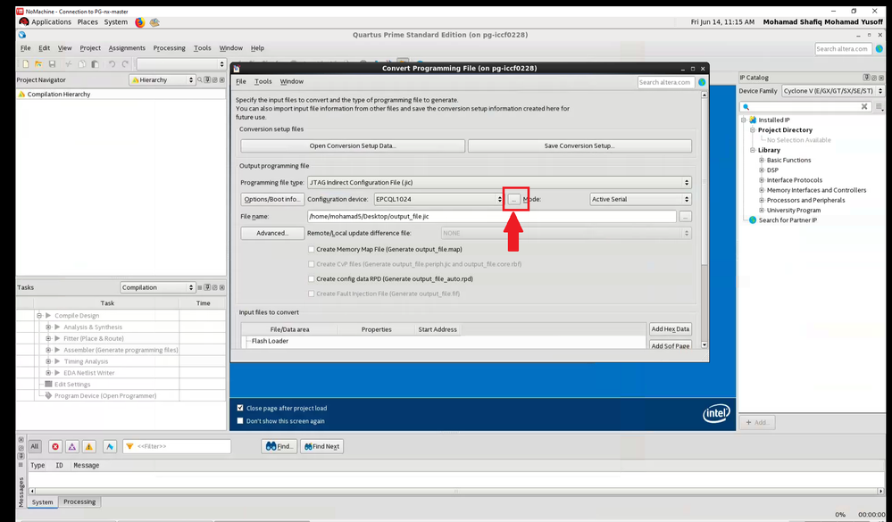Enable Create Memory Map File checkbox
The image size is (892, 522).
(x=312, y=249)
